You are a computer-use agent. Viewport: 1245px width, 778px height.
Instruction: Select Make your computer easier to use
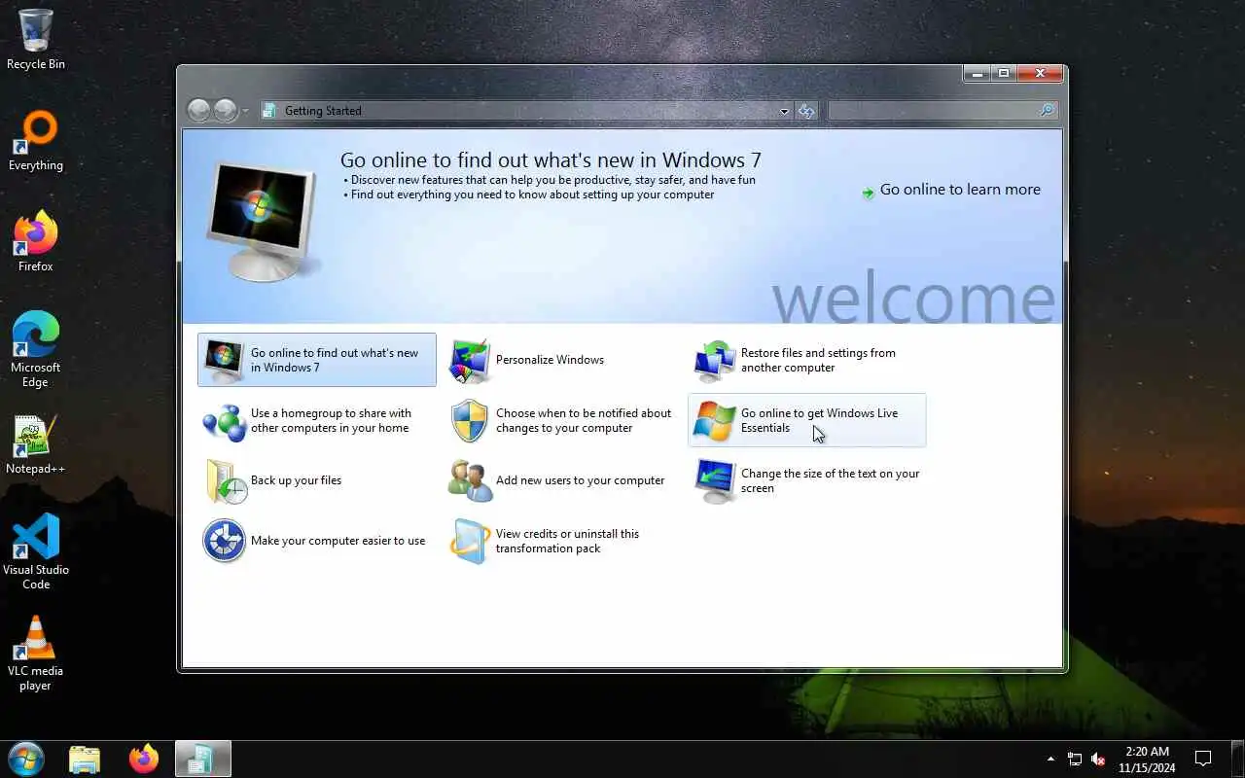(x=338, y=541)
